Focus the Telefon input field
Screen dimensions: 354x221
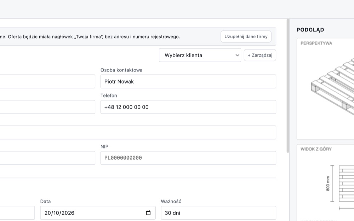[x=188, y=107]
